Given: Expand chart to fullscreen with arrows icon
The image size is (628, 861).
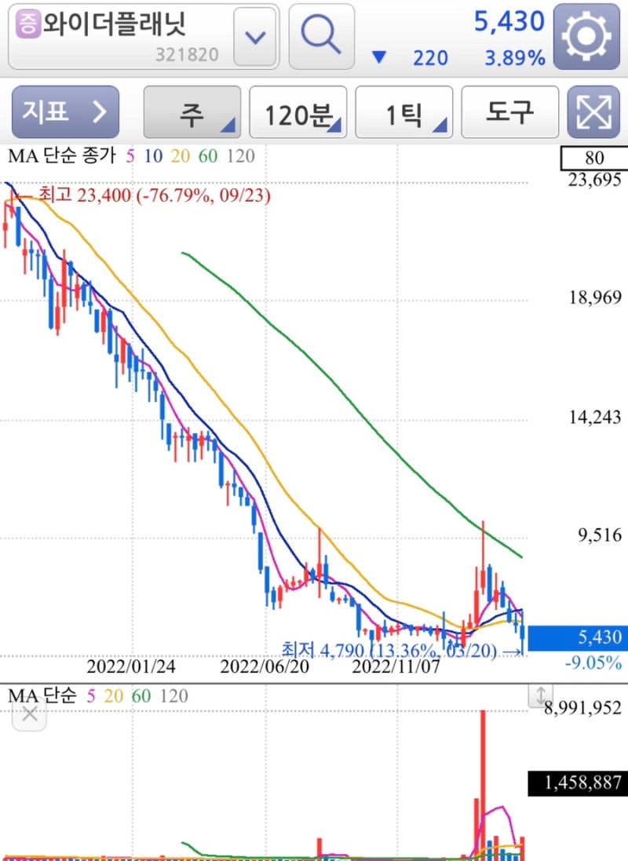Looking at the screenshot, I should [593, 112].
